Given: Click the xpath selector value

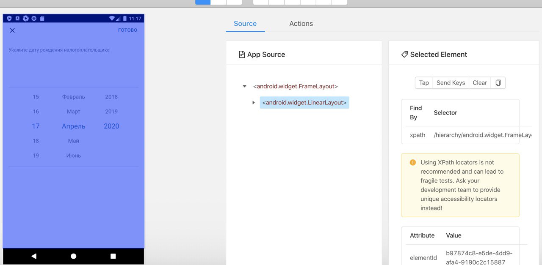Looking at the screenshot, I should 482,135.
